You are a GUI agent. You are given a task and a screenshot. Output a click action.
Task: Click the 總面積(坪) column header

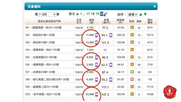point(121,21)
